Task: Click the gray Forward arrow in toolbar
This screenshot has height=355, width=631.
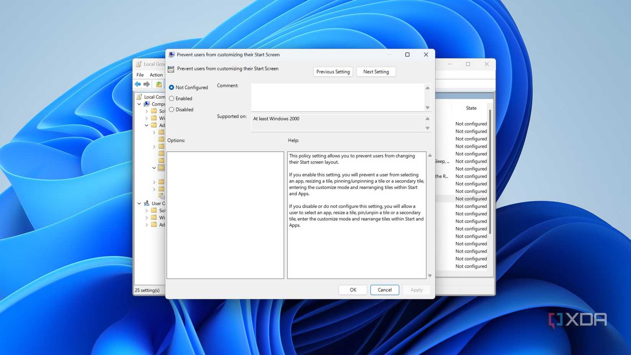Action: coord(146,84)
